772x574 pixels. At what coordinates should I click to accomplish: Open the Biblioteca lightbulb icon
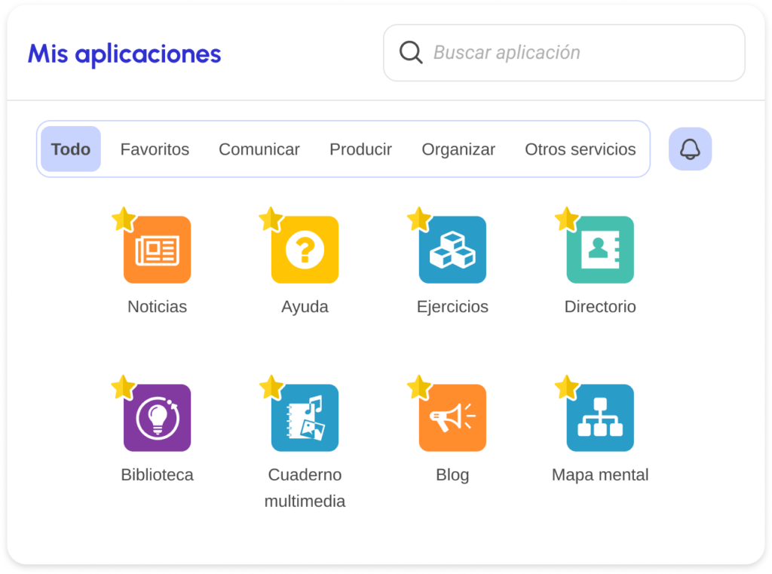tap(157, 418)
